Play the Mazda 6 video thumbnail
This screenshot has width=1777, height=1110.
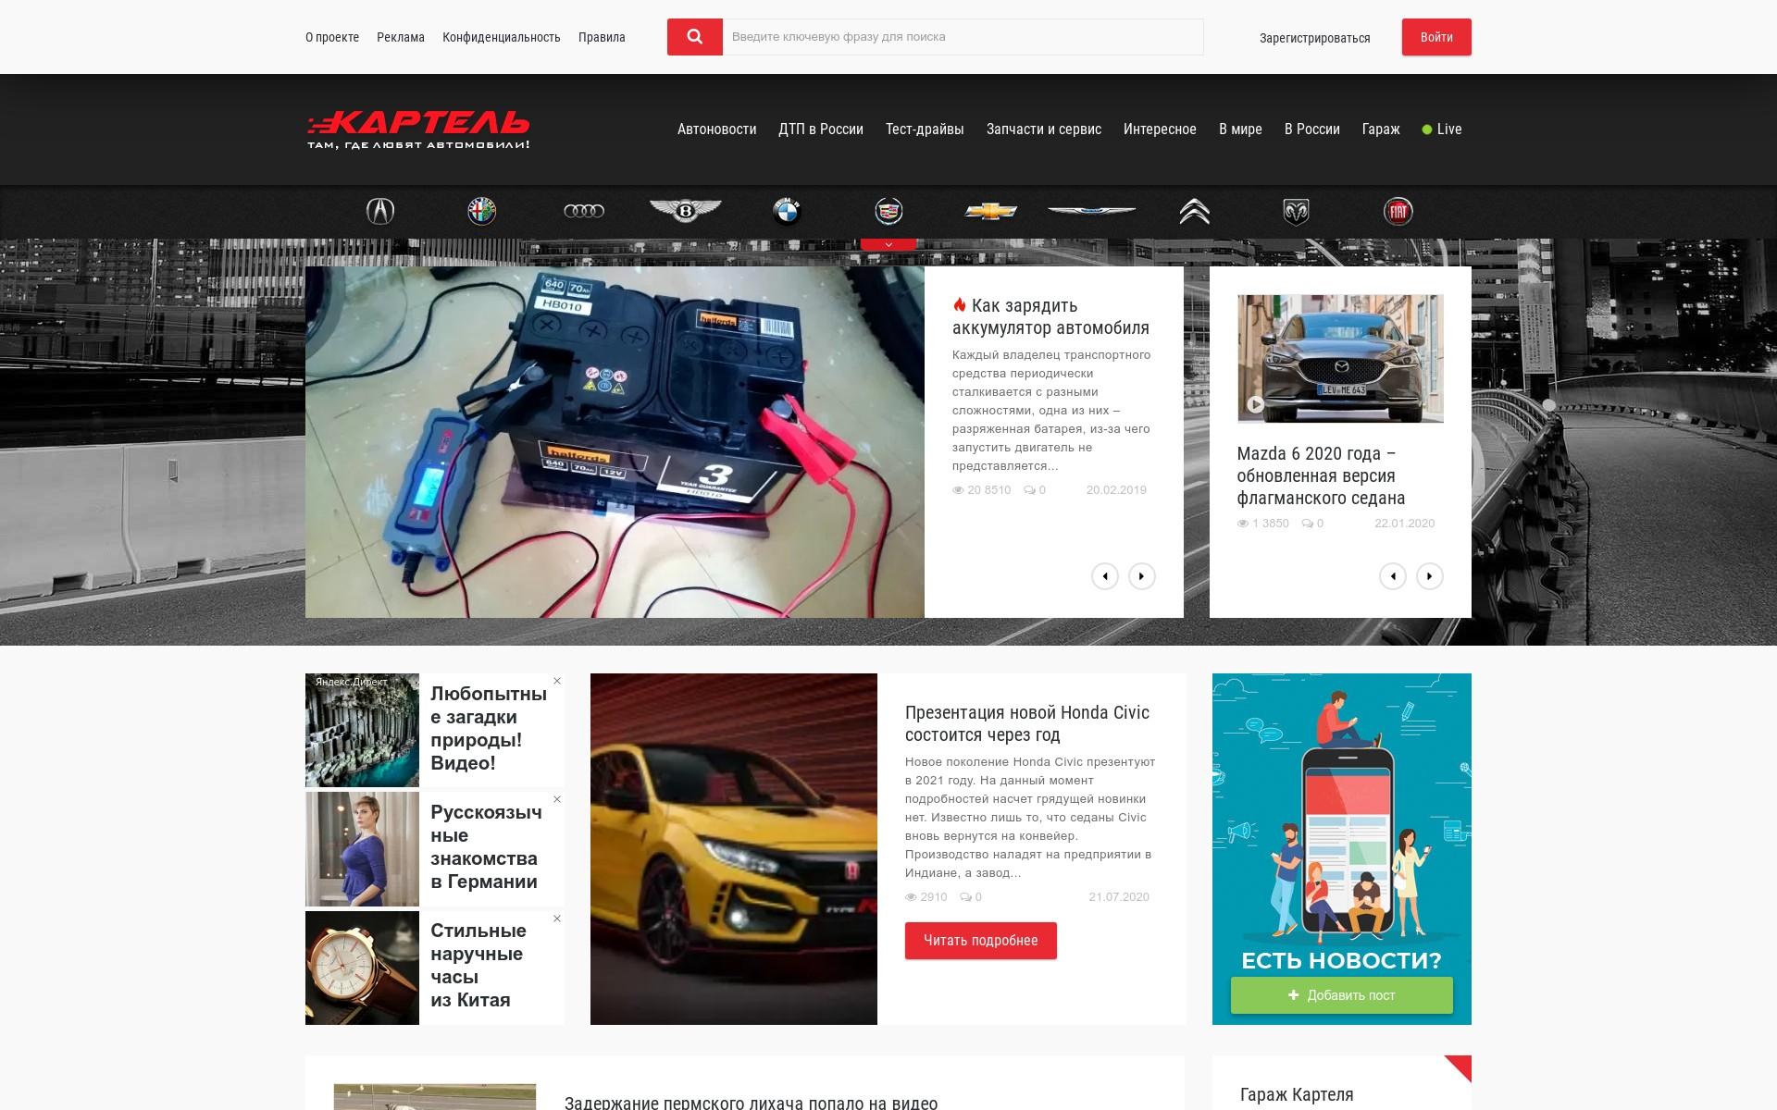(x=1255, y=404)
